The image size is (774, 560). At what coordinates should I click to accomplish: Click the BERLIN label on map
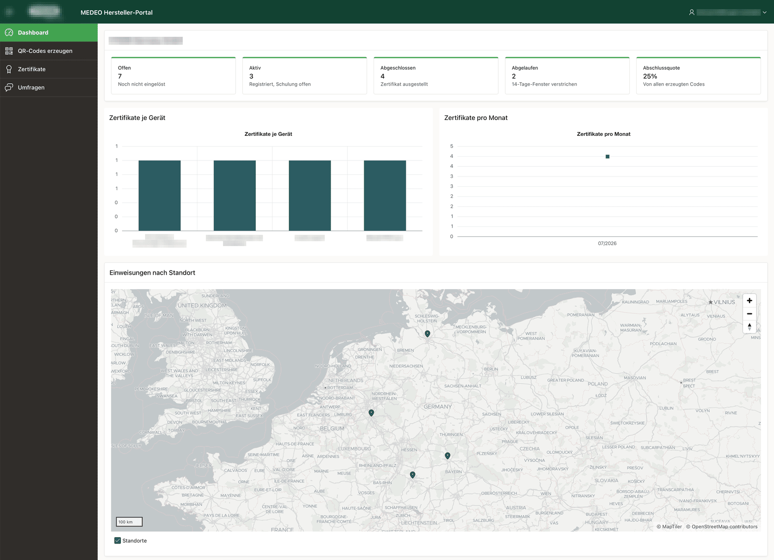(491, 369)
